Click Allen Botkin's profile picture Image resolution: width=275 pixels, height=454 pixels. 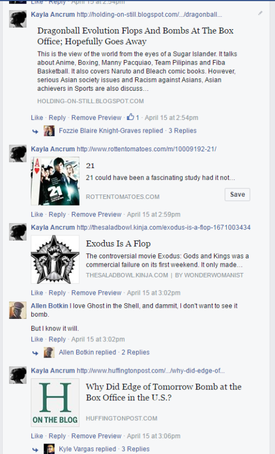pos(18,310)
